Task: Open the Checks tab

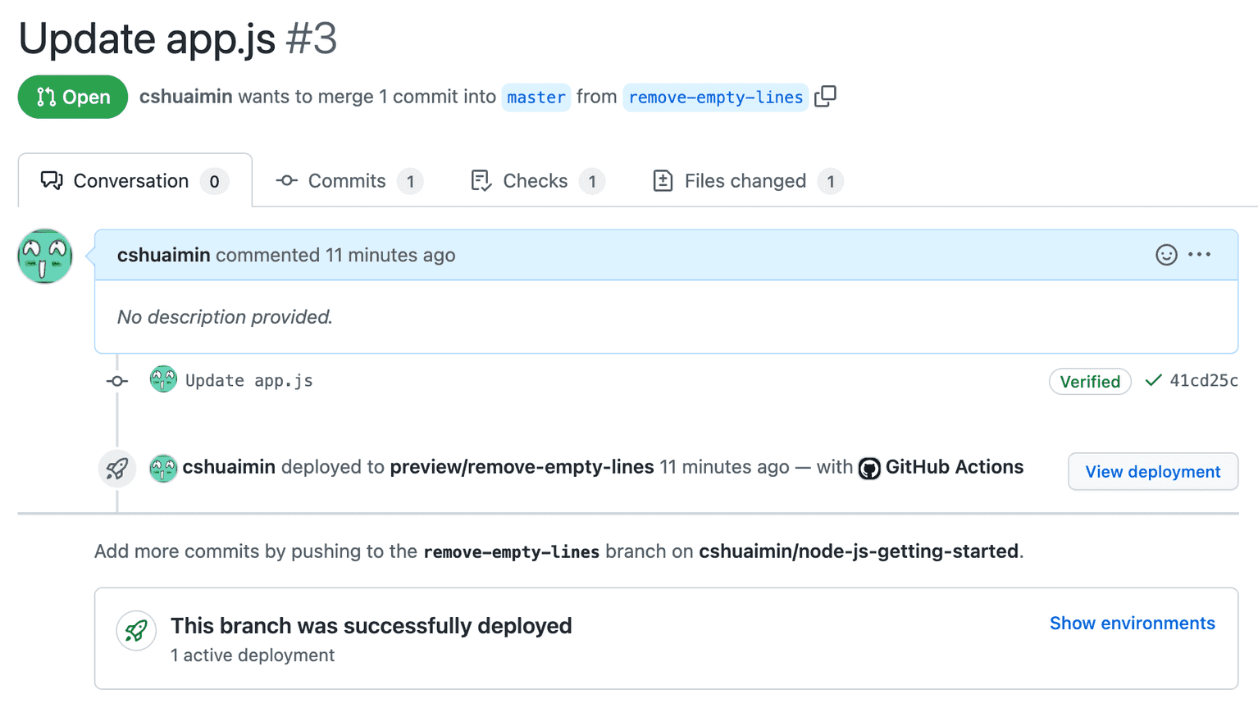Action: point(537,181)
